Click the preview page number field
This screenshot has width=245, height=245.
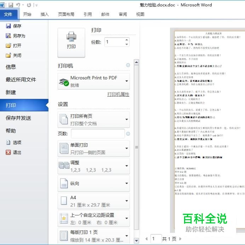pyautogui.click(x=156, y=239)
